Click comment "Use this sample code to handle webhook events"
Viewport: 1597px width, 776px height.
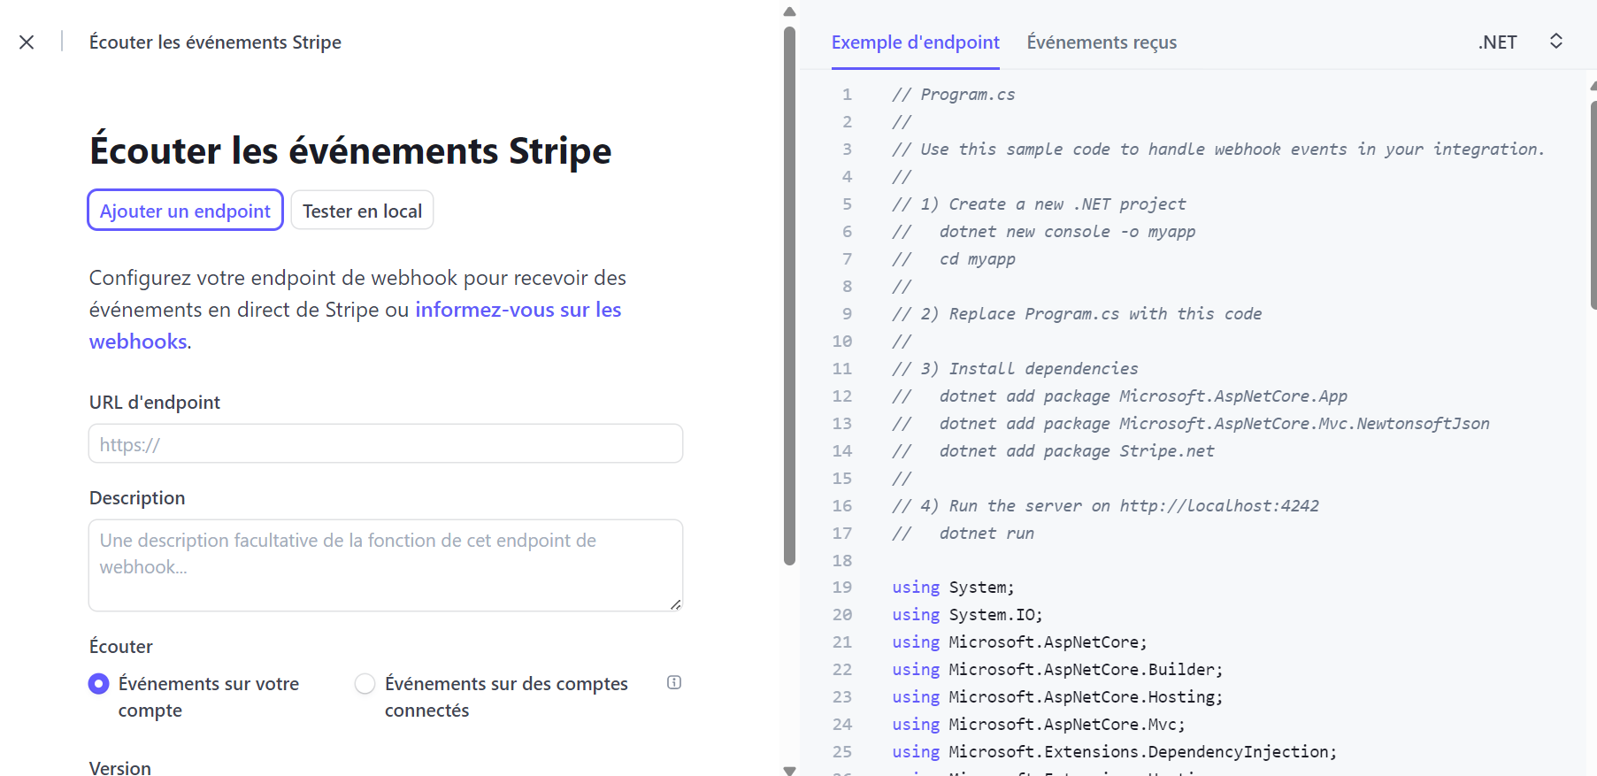(1133, 150)
